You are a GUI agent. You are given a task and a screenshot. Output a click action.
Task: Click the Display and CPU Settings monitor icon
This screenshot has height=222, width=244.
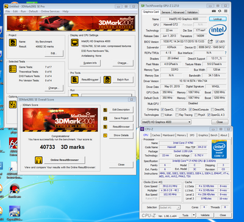click(x=74, y=43)
